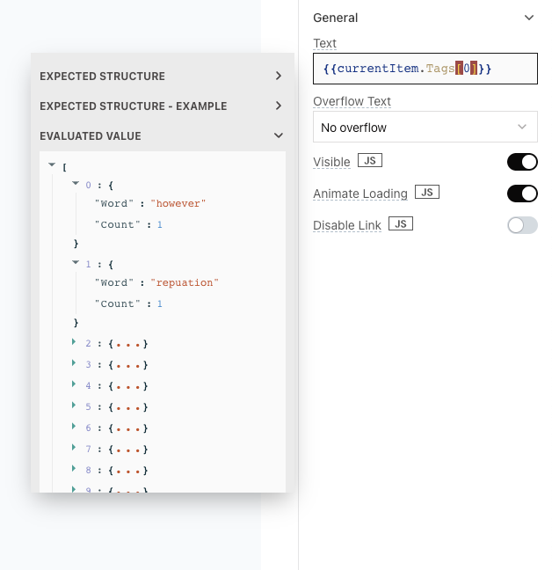Click the "Count" key in item 0
The height and width of the screenshot is (570, 552).
pyautogui.click(x=117, y=224)
